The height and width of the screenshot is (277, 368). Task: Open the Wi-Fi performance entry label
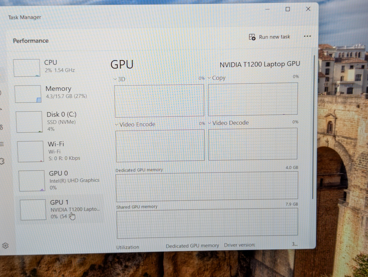(x=56, y=144)
